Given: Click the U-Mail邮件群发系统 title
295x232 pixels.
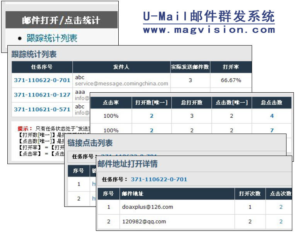Looking at the screenshot, I should pos(209,16).
